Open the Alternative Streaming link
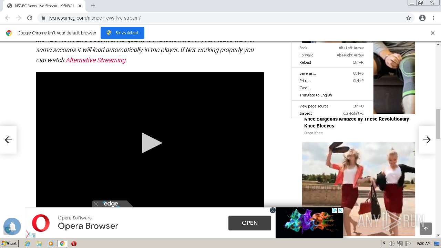The width and height of the screenshot is (441, 248). pos(95,60)
